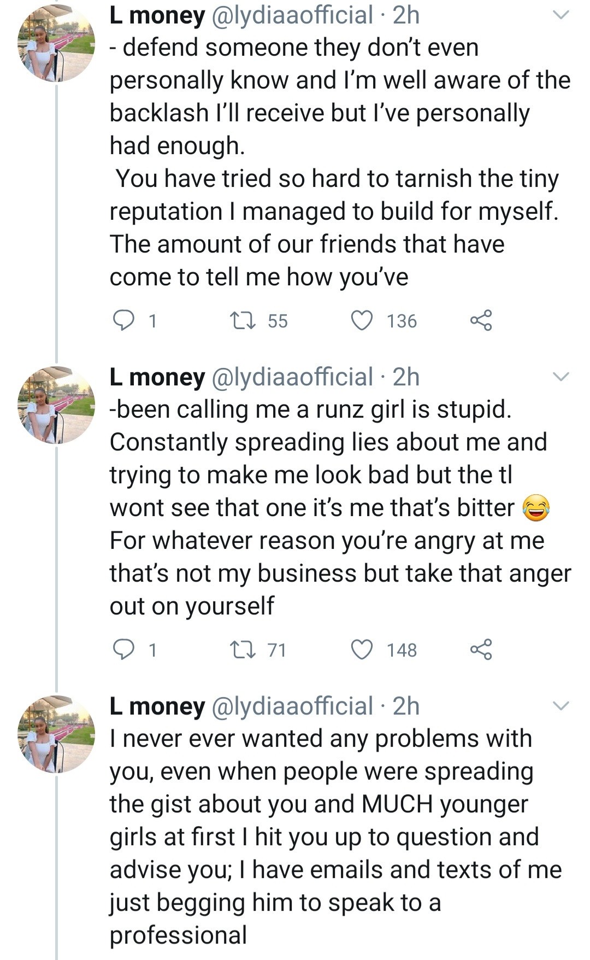Tap profile picture on first tweet
This screenshot has width=590, height=960.
point(56,44)
